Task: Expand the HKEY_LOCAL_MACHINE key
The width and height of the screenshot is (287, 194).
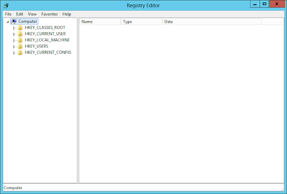Action: pos(14,41)
